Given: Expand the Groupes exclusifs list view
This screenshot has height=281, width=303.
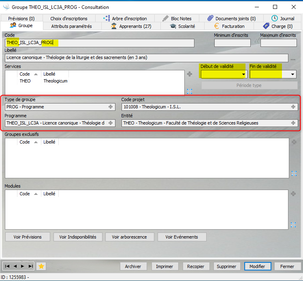Looking at the screenshot, I should point(294,173).
